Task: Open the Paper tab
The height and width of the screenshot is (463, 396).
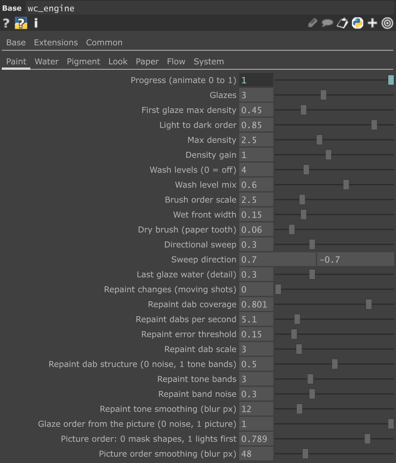Action: pyautogui.click(x=147, y=62)
